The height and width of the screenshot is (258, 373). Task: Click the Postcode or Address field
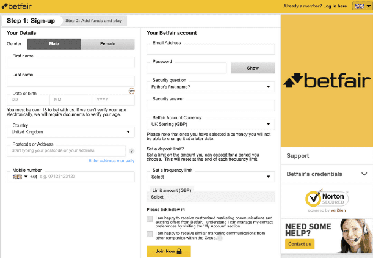pyautogui.click(x=66, y=150)
